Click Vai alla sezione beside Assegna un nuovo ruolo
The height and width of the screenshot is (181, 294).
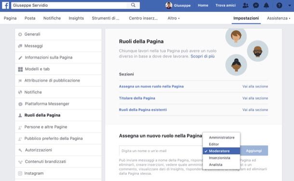click(255, 87)
